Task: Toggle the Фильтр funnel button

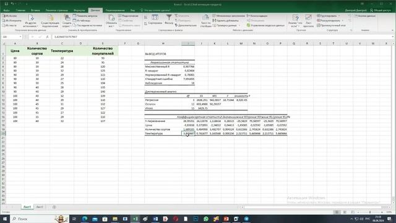Action: click(169, 20)
